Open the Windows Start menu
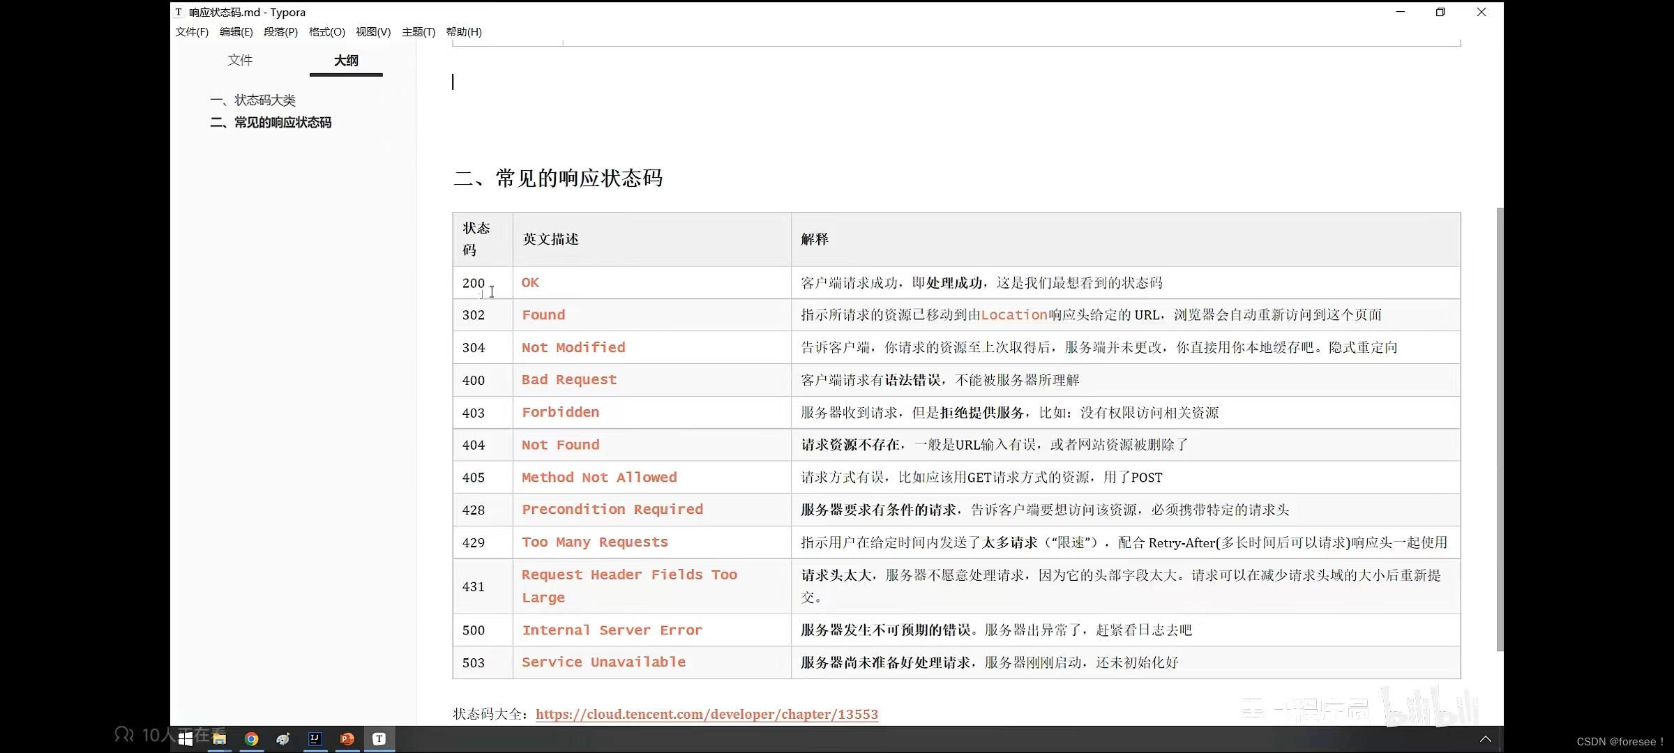Screen dimensions: 1674x753 click(186, 739)
